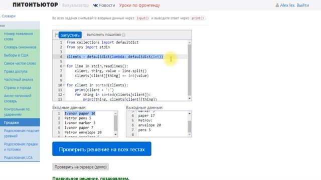Click the user profile icon beside Alex lex

pyautogui.click(x=277, y=5)
